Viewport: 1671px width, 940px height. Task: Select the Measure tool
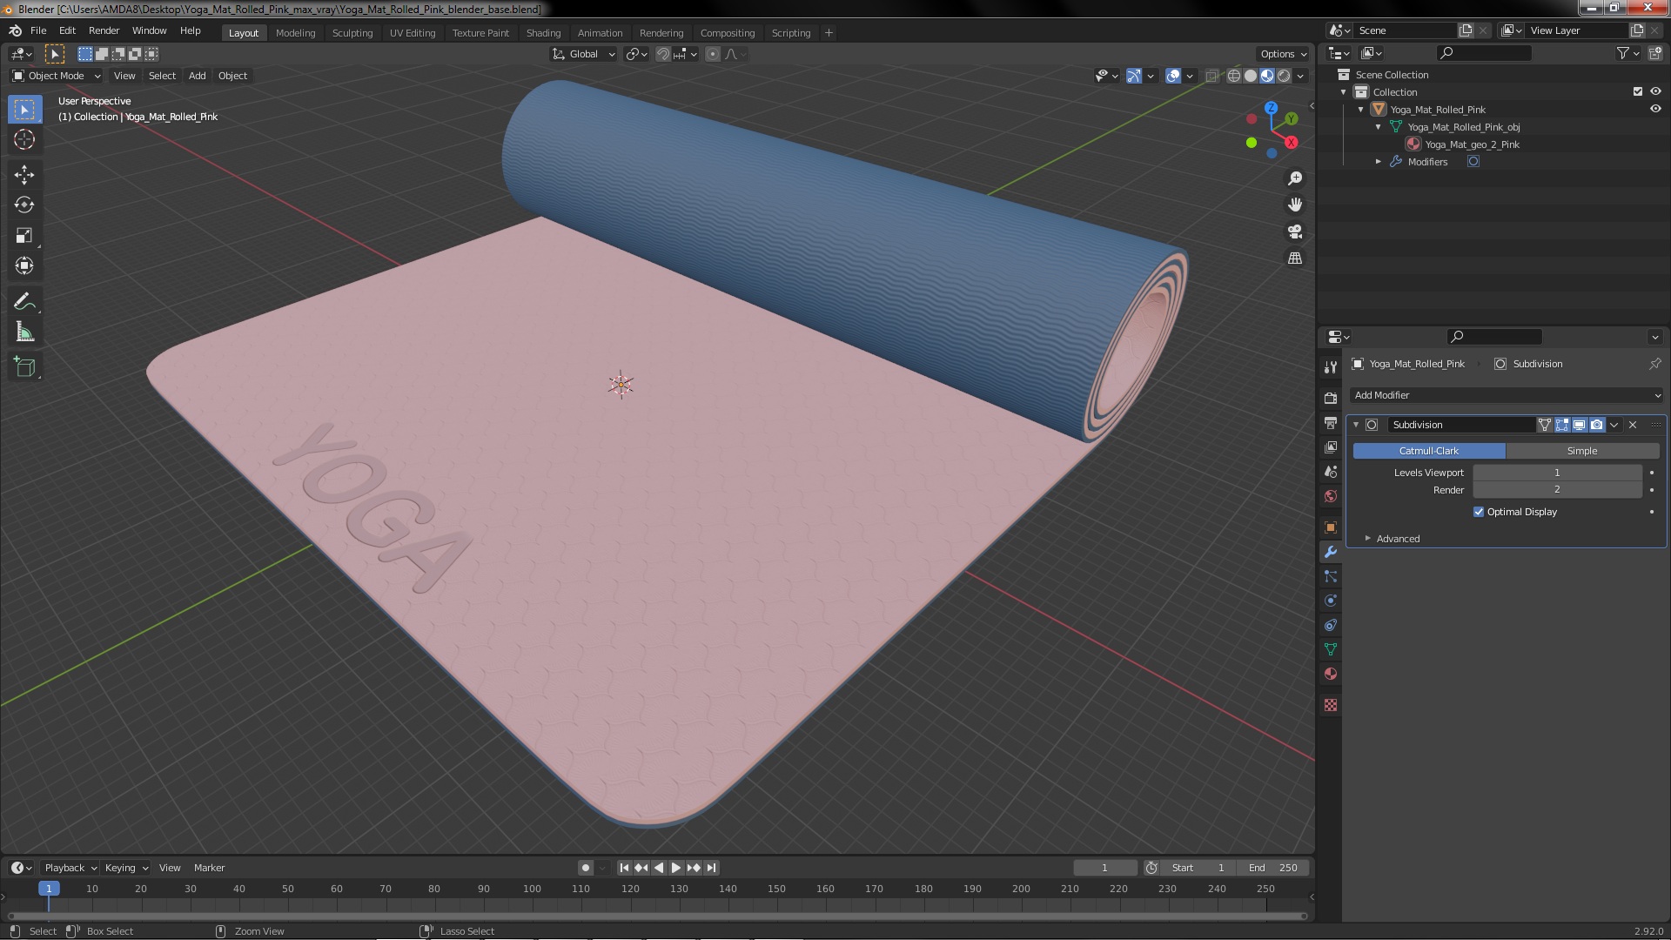pos(24,332)
